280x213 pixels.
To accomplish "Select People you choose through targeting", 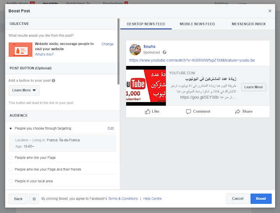I will [x=10, y=128].
